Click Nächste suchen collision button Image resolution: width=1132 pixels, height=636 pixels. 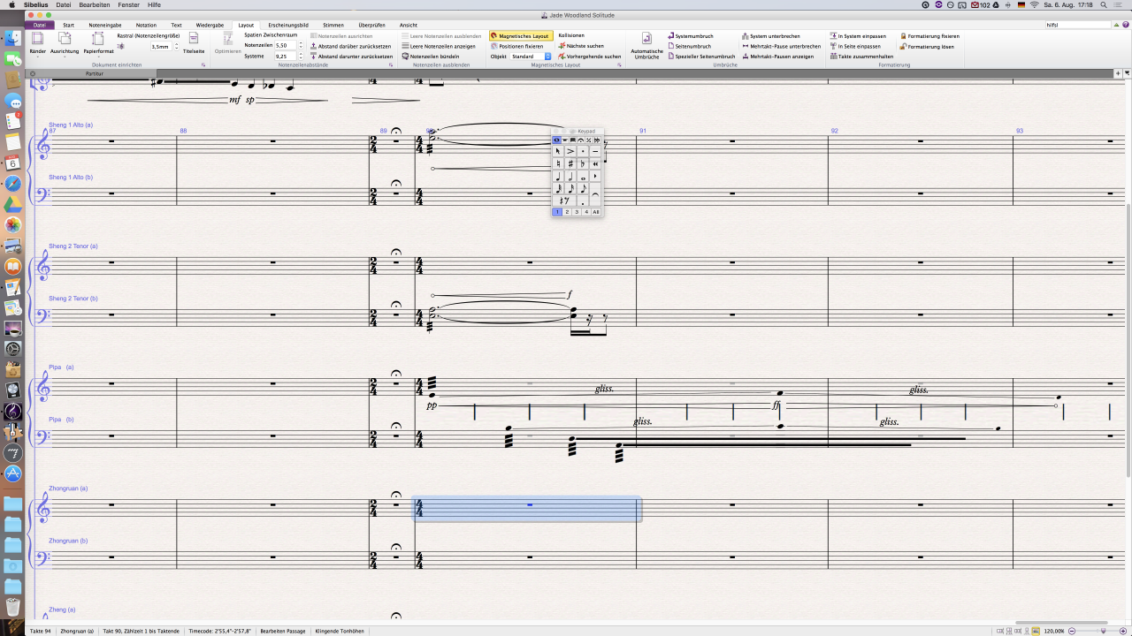(x=581, y=46)
